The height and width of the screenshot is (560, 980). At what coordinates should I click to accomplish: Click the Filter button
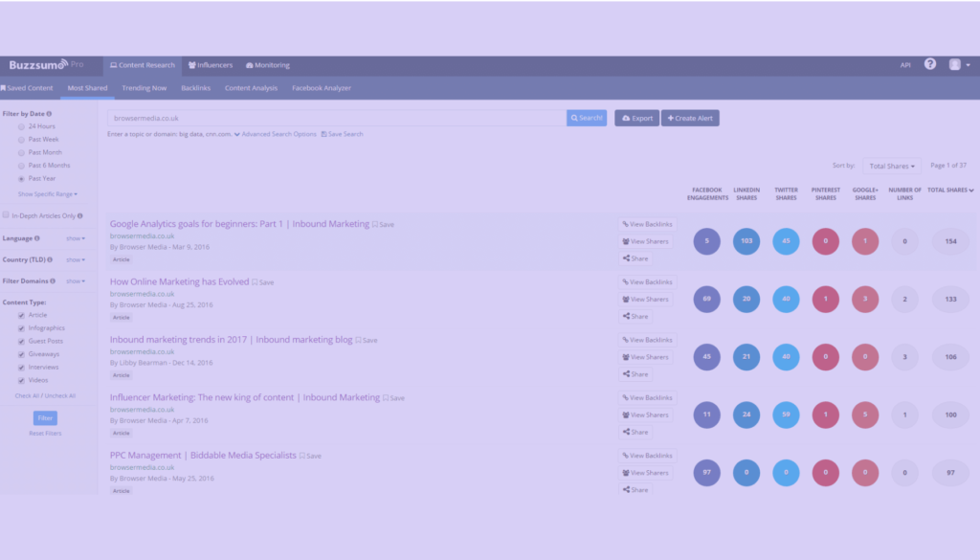pos(45,417)
